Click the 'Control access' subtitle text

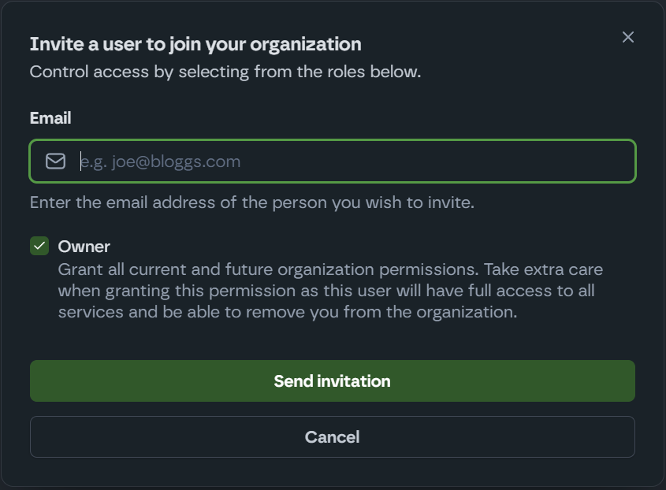click(225, 72)
